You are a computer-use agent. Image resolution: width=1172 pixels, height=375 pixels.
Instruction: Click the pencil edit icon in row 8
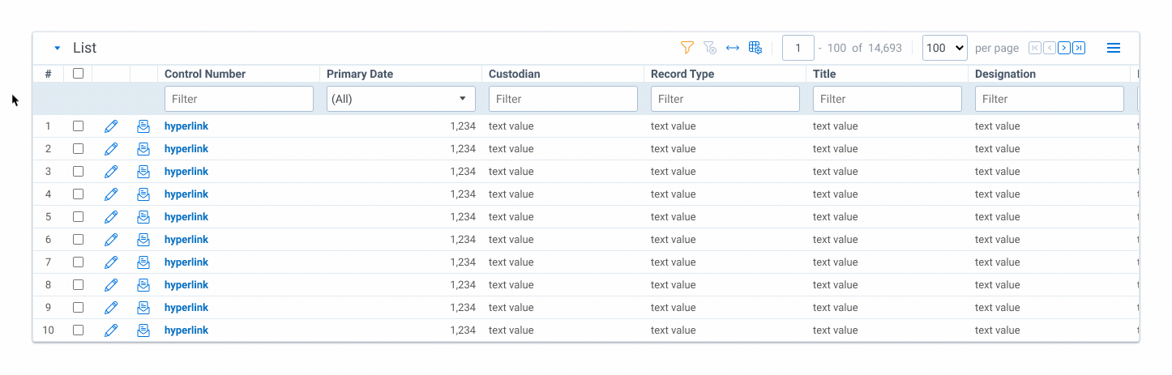(111, 285)
